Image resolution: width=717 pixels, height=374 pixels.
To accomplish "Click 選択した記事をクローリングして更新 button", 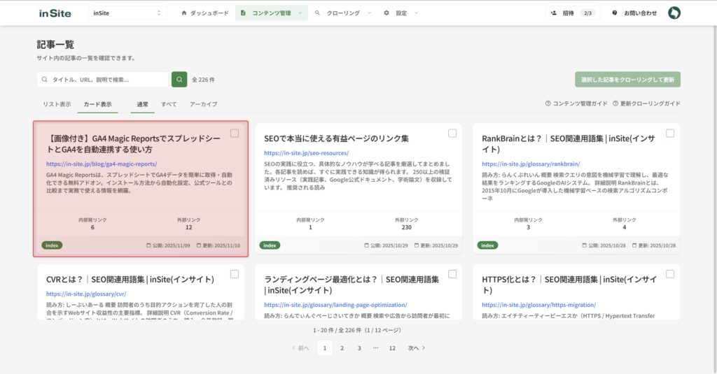I will tap(627, 80).
